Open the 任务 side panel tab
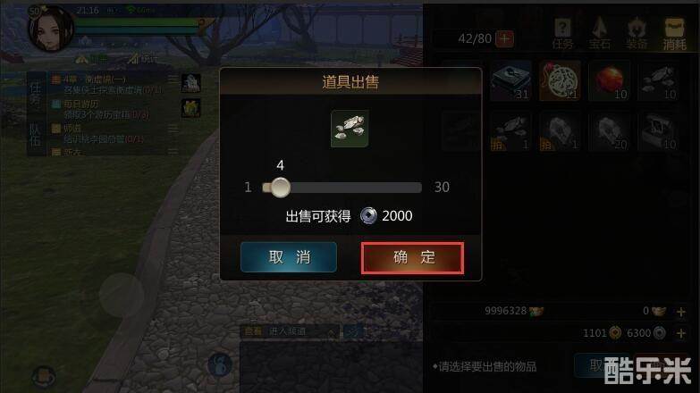Image resolution: width=700 pixels, height=393 pixels. coord(35,93)
